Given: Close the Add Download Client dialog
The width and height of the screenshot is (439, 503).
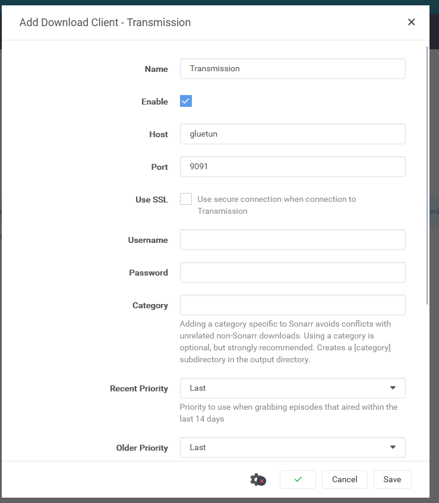Looking at the screenshot, I should click(x=411, y=23).
